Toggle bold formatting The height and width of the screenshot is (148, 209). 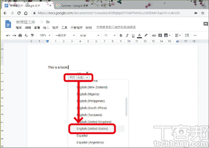tap(121, 35)
